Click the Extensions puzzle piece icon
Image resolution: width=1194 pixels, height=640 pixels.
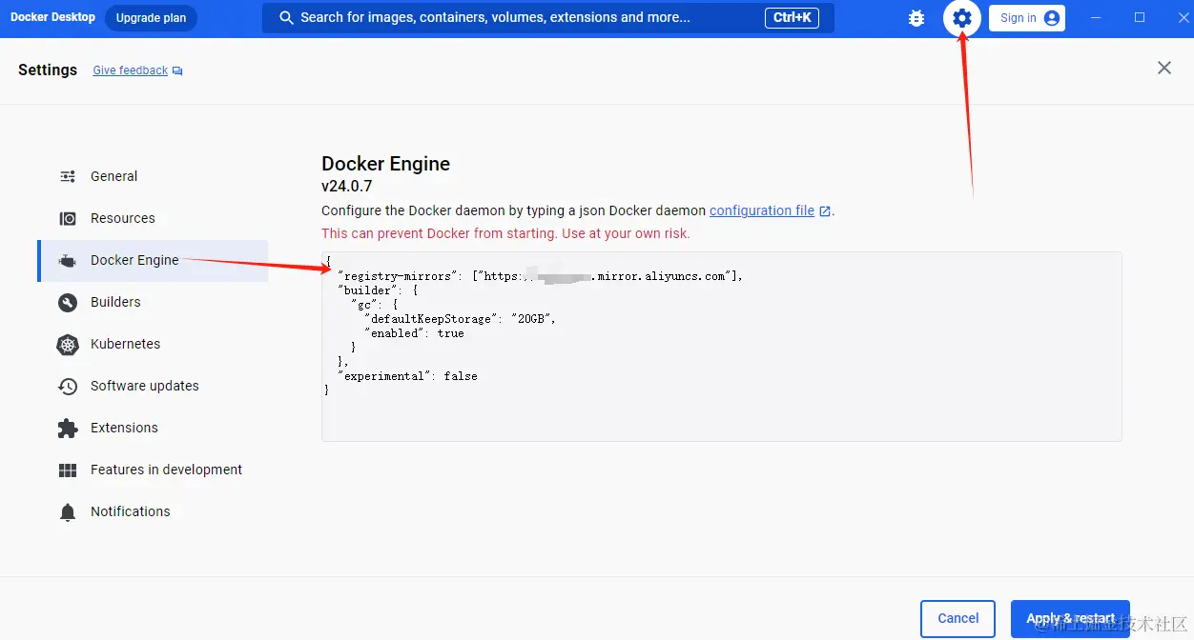click(68, 428)
